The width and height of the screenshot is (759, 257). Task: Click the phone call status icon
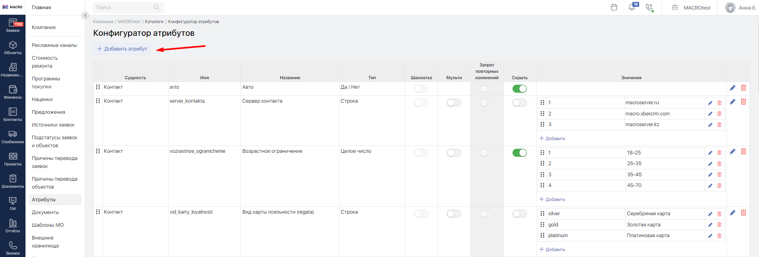pos(649,8)
